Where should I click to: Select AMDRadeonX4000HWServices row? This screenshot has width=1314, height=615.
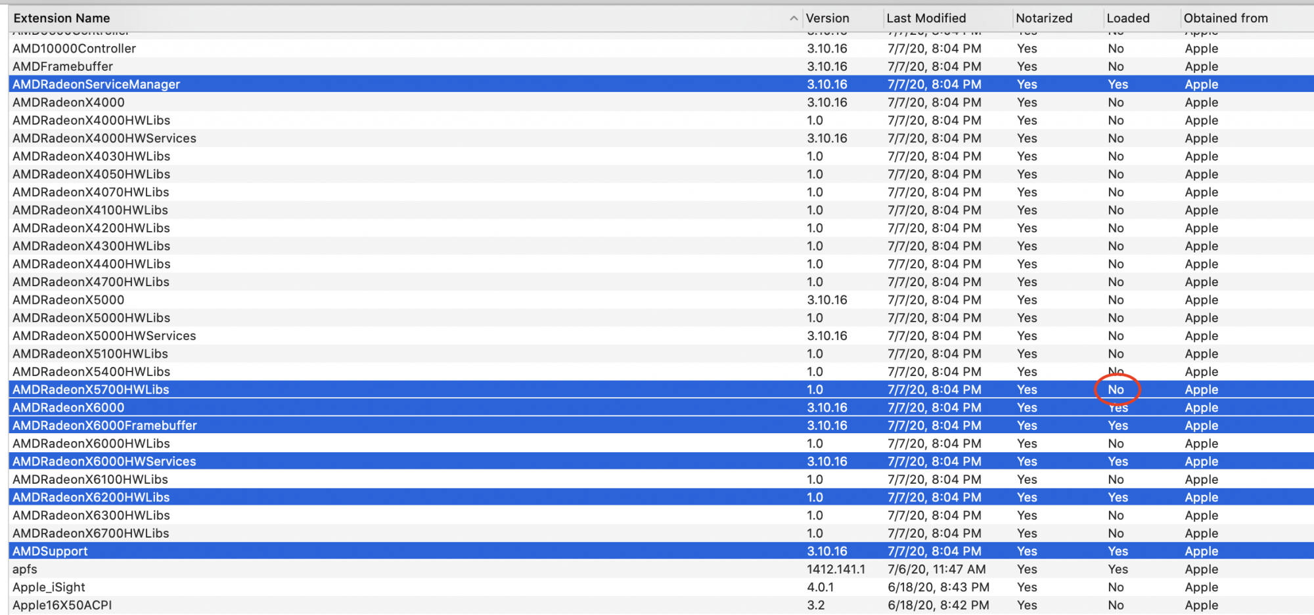(661, 138)
